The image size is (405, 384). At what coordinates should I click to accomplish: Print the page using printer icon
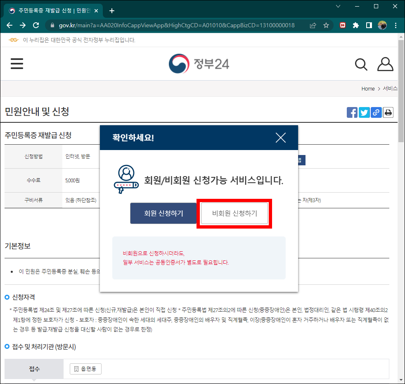[x=388, y=112]
